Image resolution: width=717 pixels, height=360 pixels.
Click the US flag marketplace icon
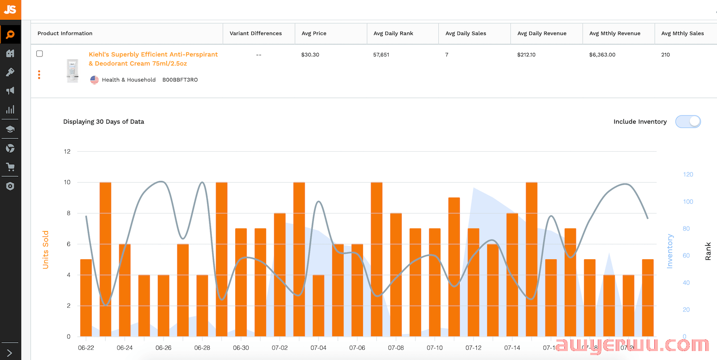click(94, 80)
